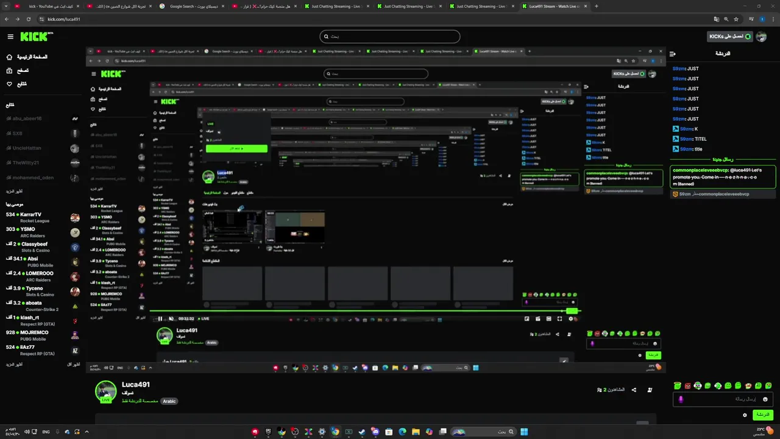This screenshot has width=780, height=439.
Task: Expand 'show more' under recommended channels
Action: point(15,364)
